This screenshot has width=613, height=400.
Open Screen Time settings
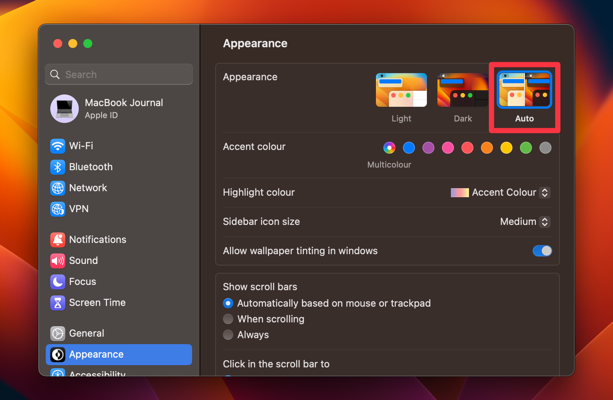(97, 303)
